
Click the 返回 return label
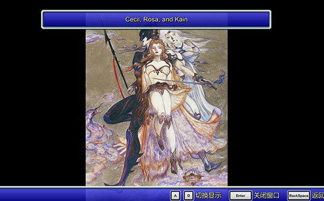click(318, 196)
